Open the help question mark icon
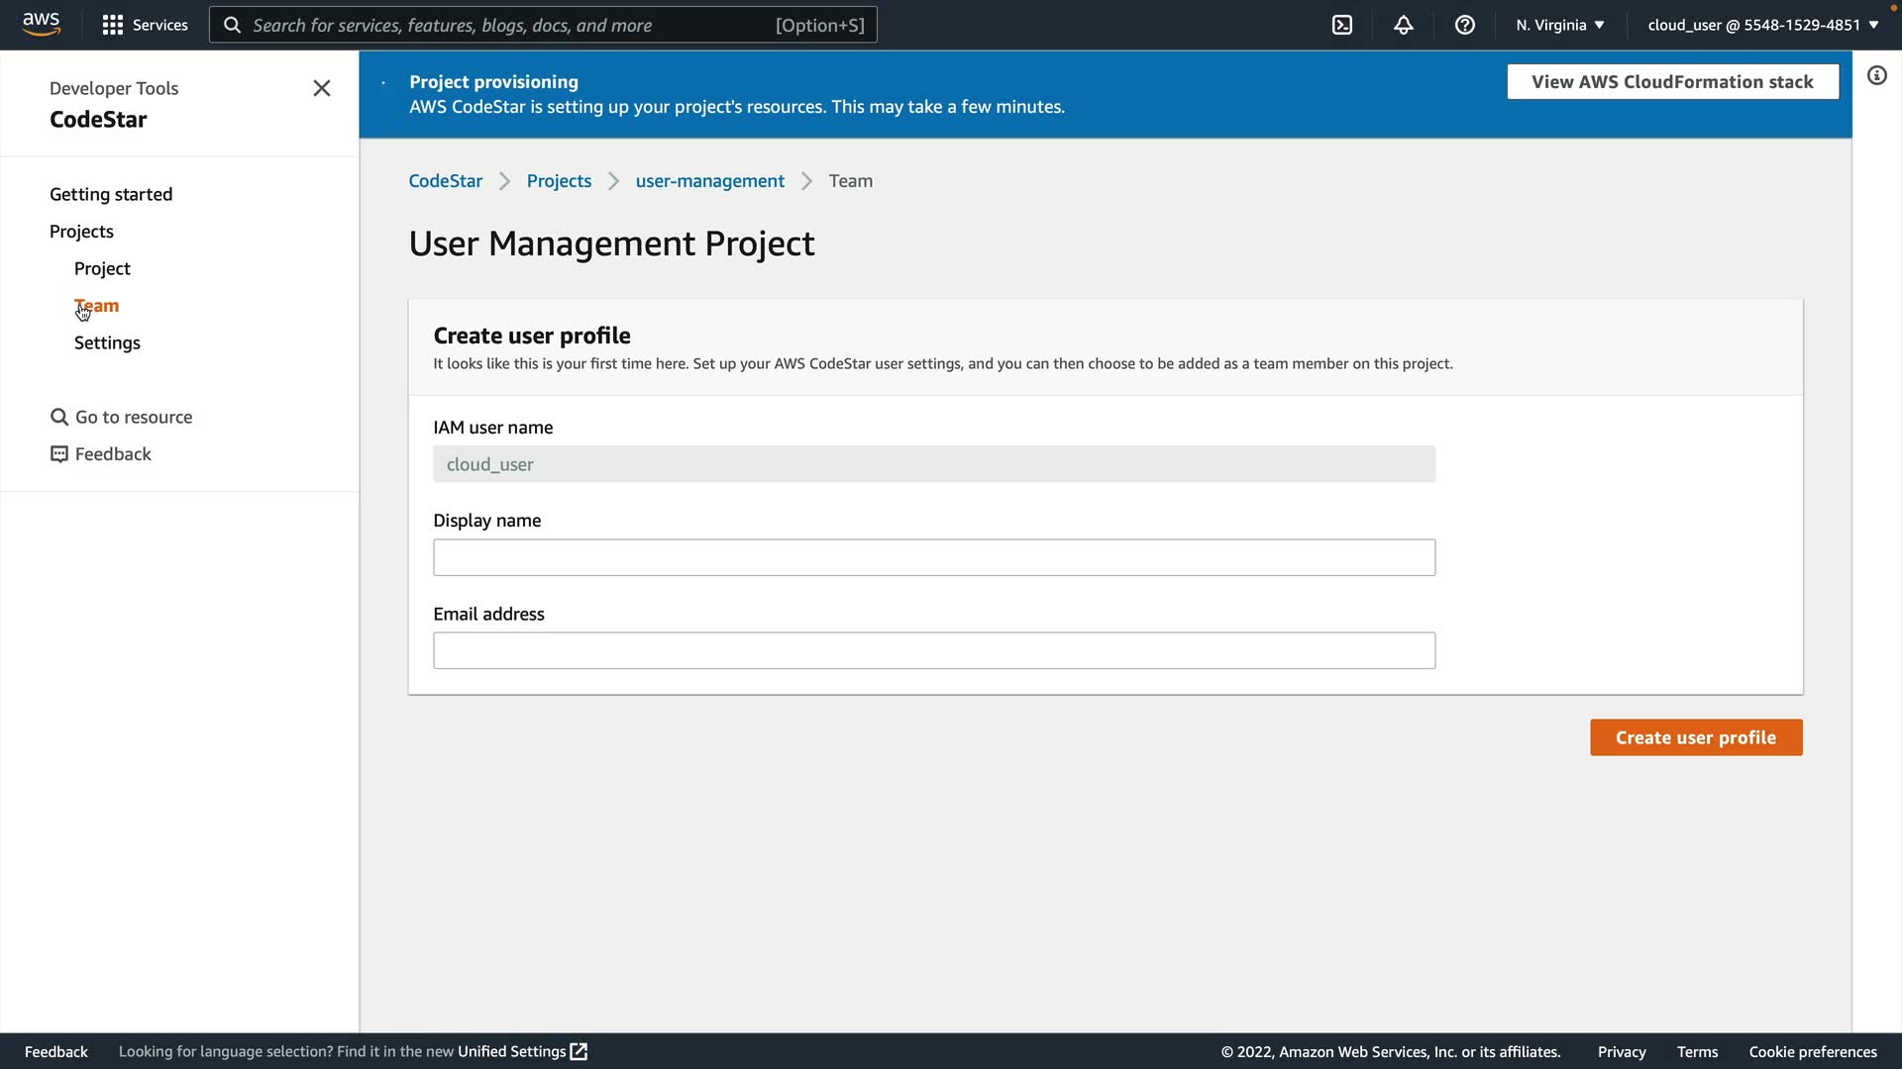This screenshot has height=1069, width=1902. tap(1464, 25)
